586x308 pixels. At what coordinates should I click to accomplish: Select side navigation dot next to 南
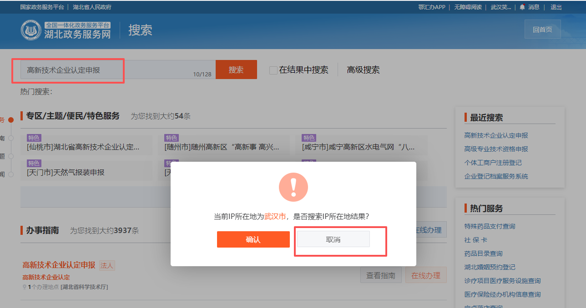point(11,138)
